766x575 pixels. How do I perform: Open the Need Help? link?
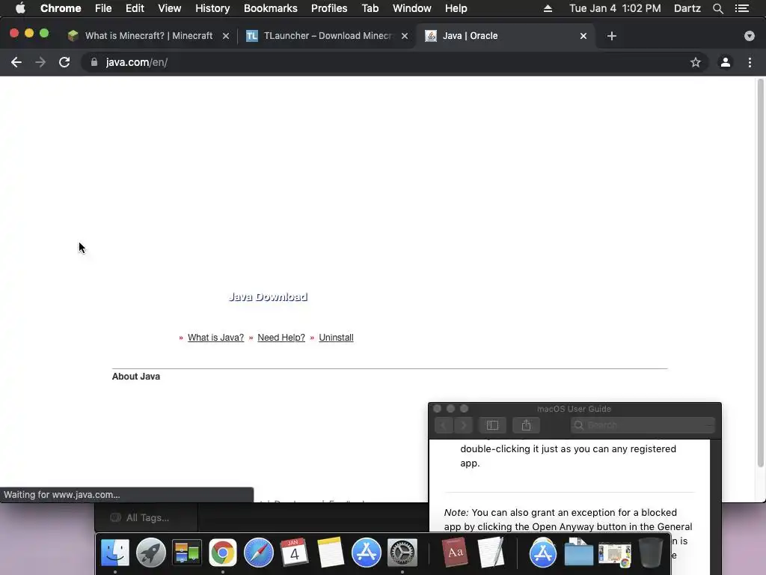281,338
